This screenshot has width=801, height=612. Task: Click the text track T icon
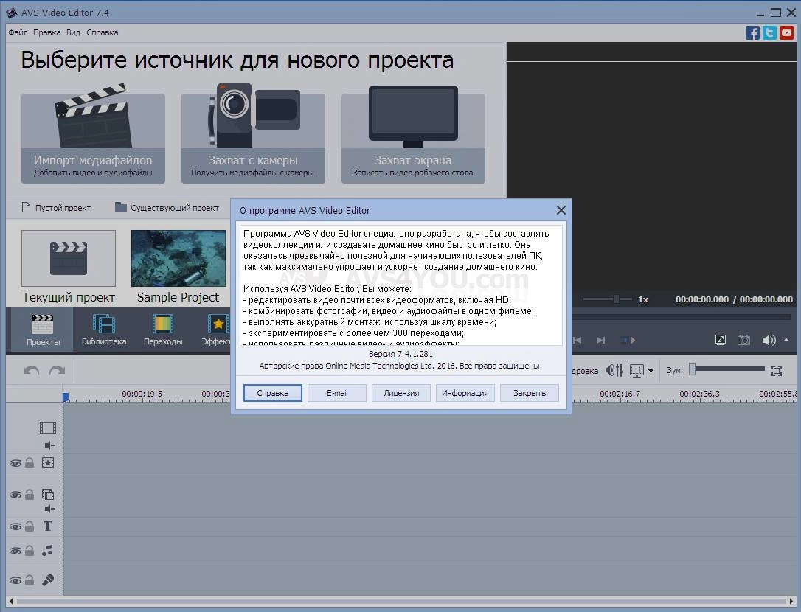(47, 526)
